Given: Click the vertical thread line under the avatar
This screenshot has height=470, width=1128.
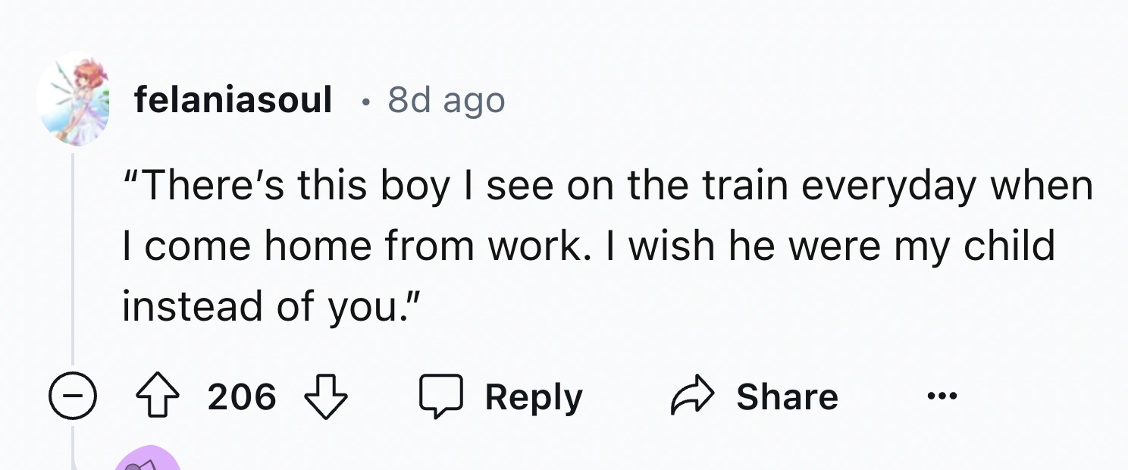Looking at the screenshot, I should [73, 258].
